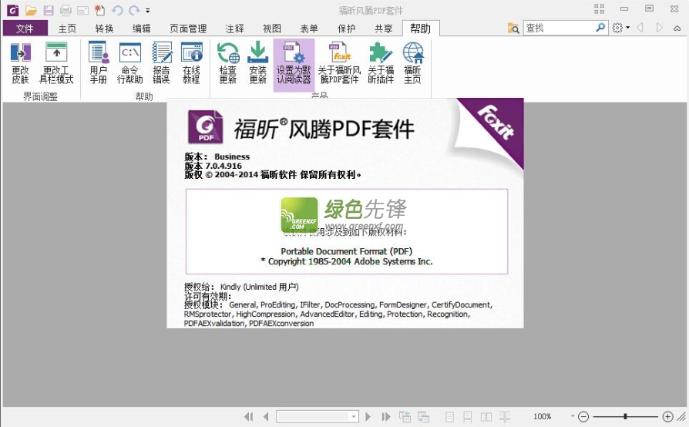Image resolution: width=689 pixels, height=427 pixels.
Task: Click the zoom out minus button
Action: point(583,416)
